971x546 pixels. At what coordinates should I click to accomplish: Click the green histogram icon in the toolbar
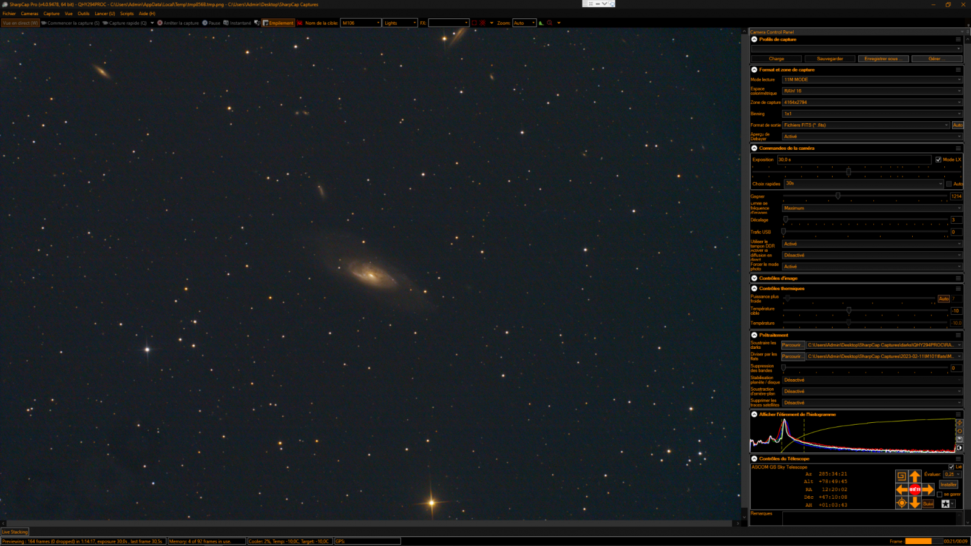(x=541, y=23)
